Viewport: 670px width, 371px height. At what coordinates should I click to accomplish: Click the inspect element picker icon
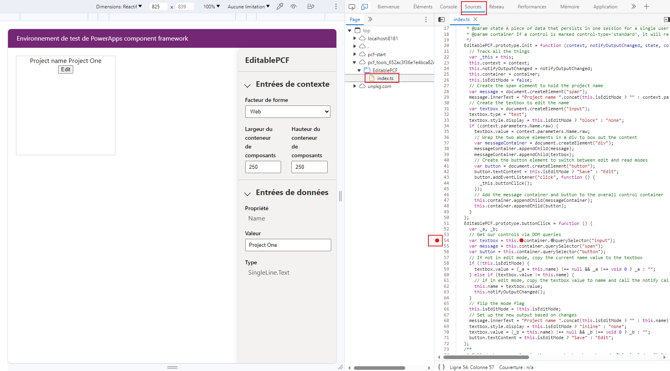352,7
